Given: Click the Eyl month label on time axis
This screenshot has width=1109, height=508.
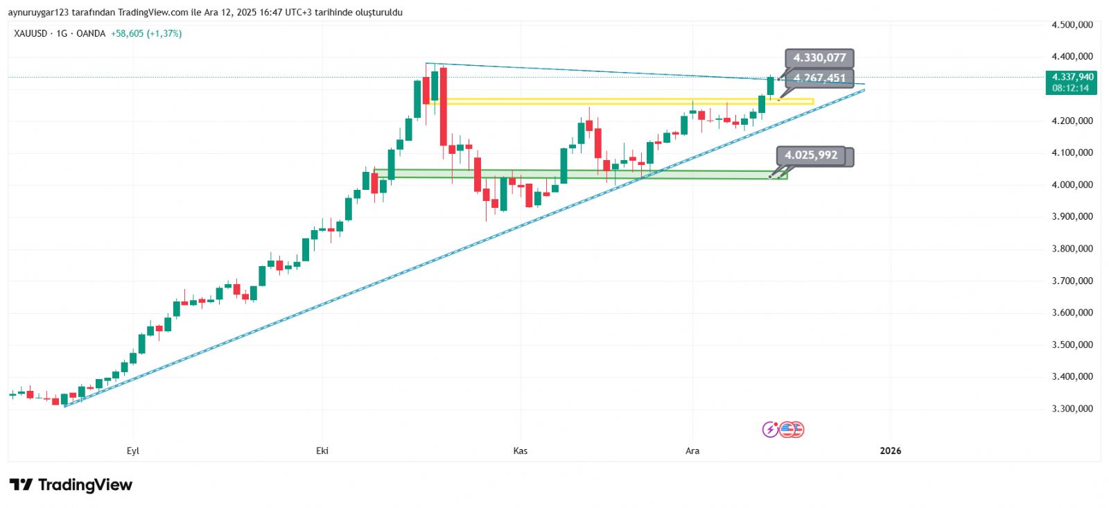Looking at the screenshot, I should click(x=133, y=451).
